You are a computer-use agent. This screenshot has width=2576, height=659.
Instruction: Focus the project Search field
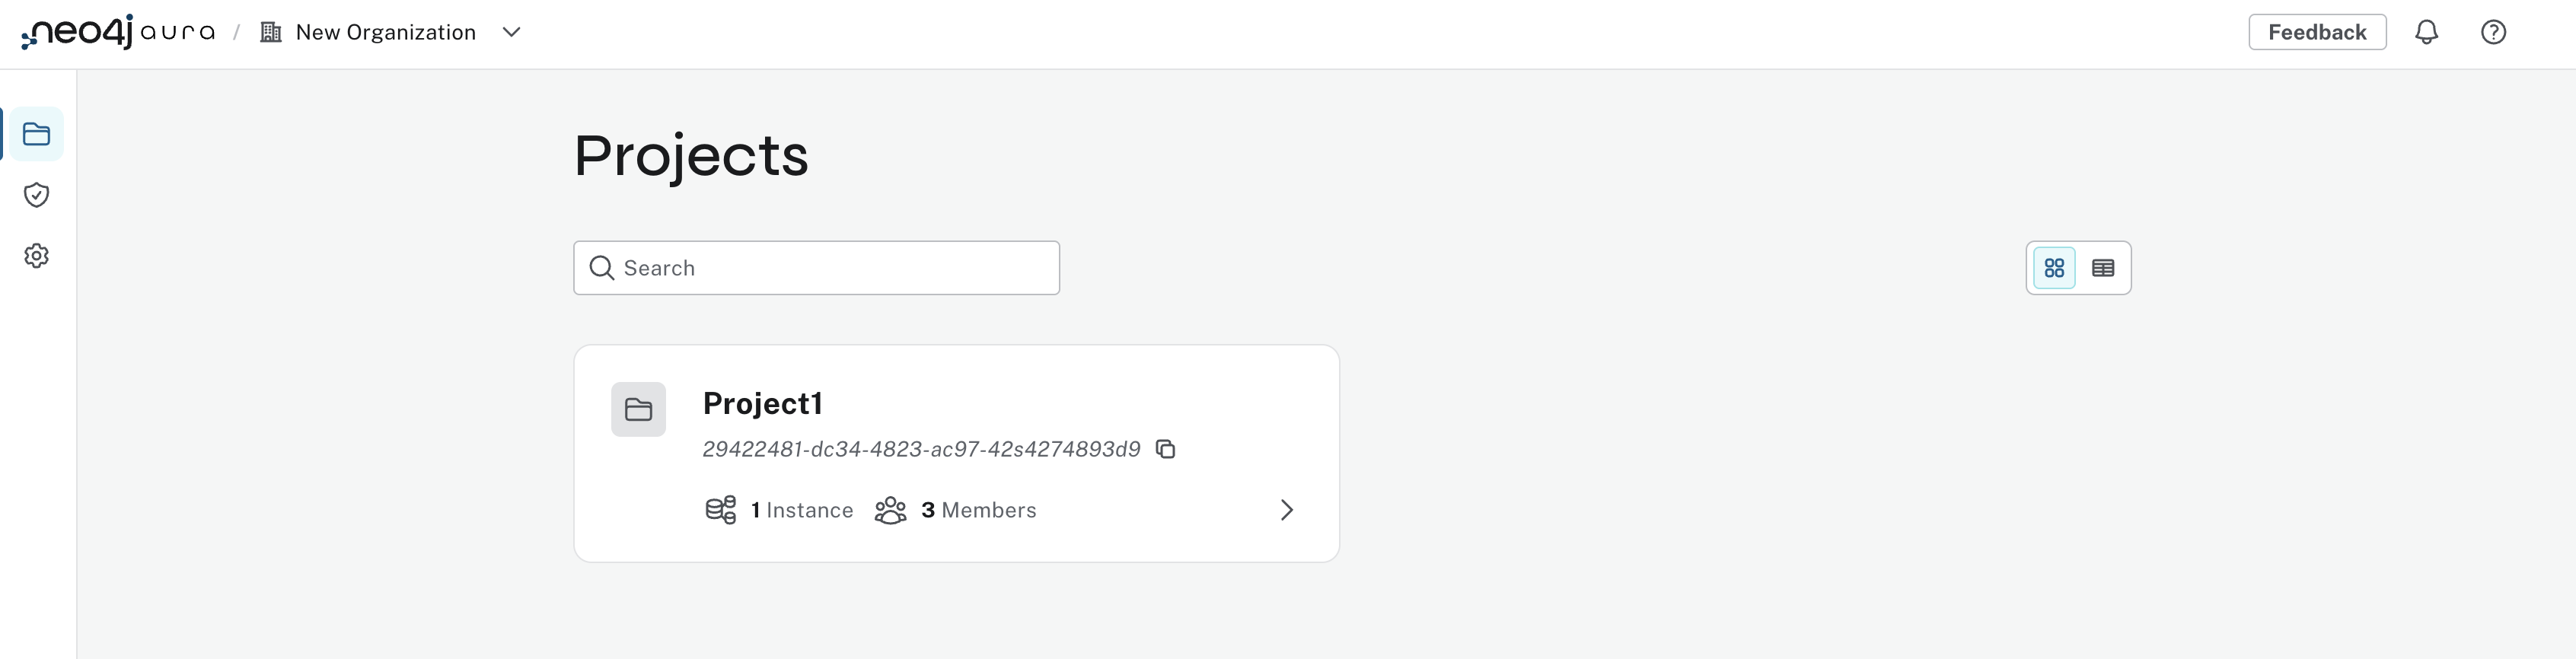click(x=816, y=268)
